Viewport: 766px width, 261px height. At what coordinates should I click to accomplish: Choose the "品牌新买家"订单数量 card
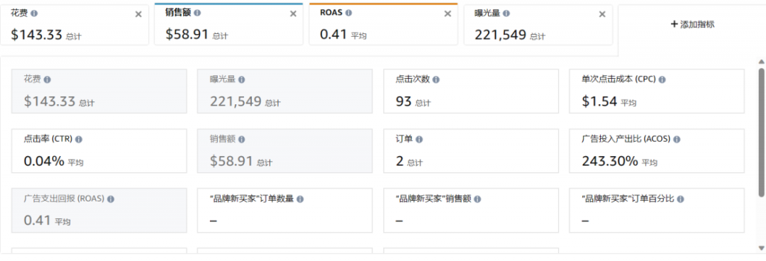coord(285,211)
